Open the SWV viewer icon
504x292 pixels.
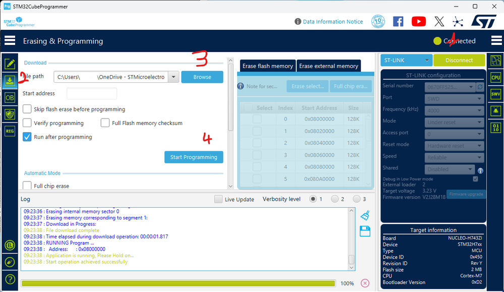495,94
